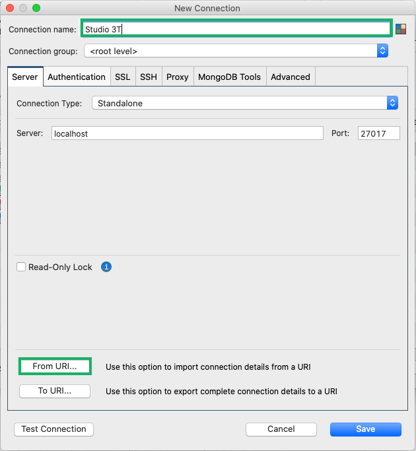The image size is (416, 451).
Task: Click the To URI... button
Action: point(55,391)
